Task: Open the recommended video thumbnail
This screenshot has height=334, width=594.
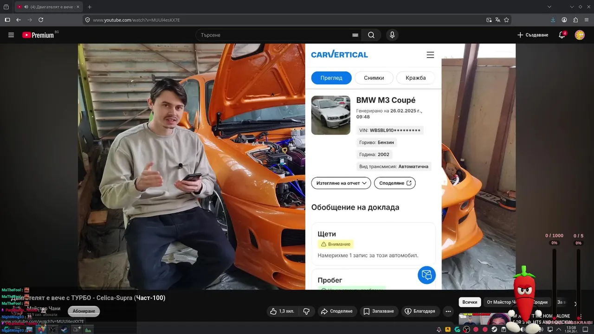Action: point(484,318)
